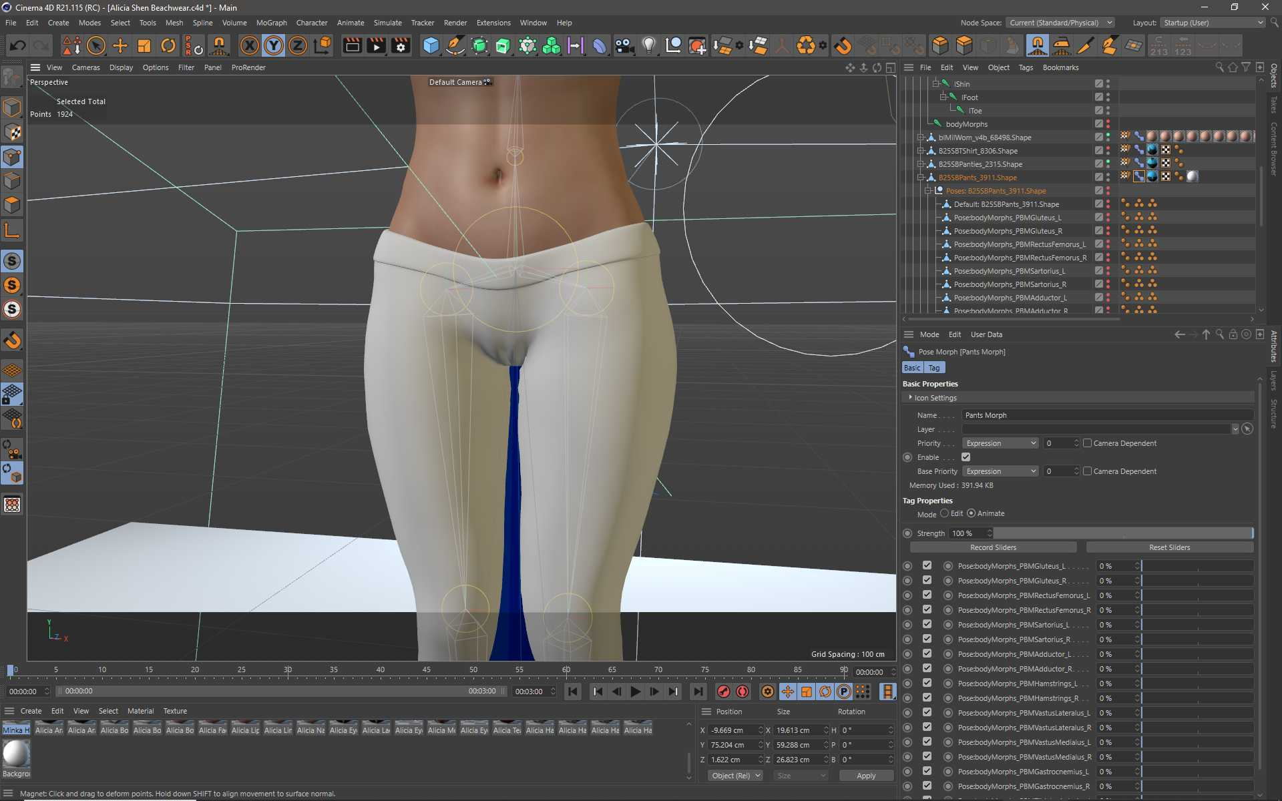Add a Light object icon
1282x801 pixels.
tap(648, 45)
